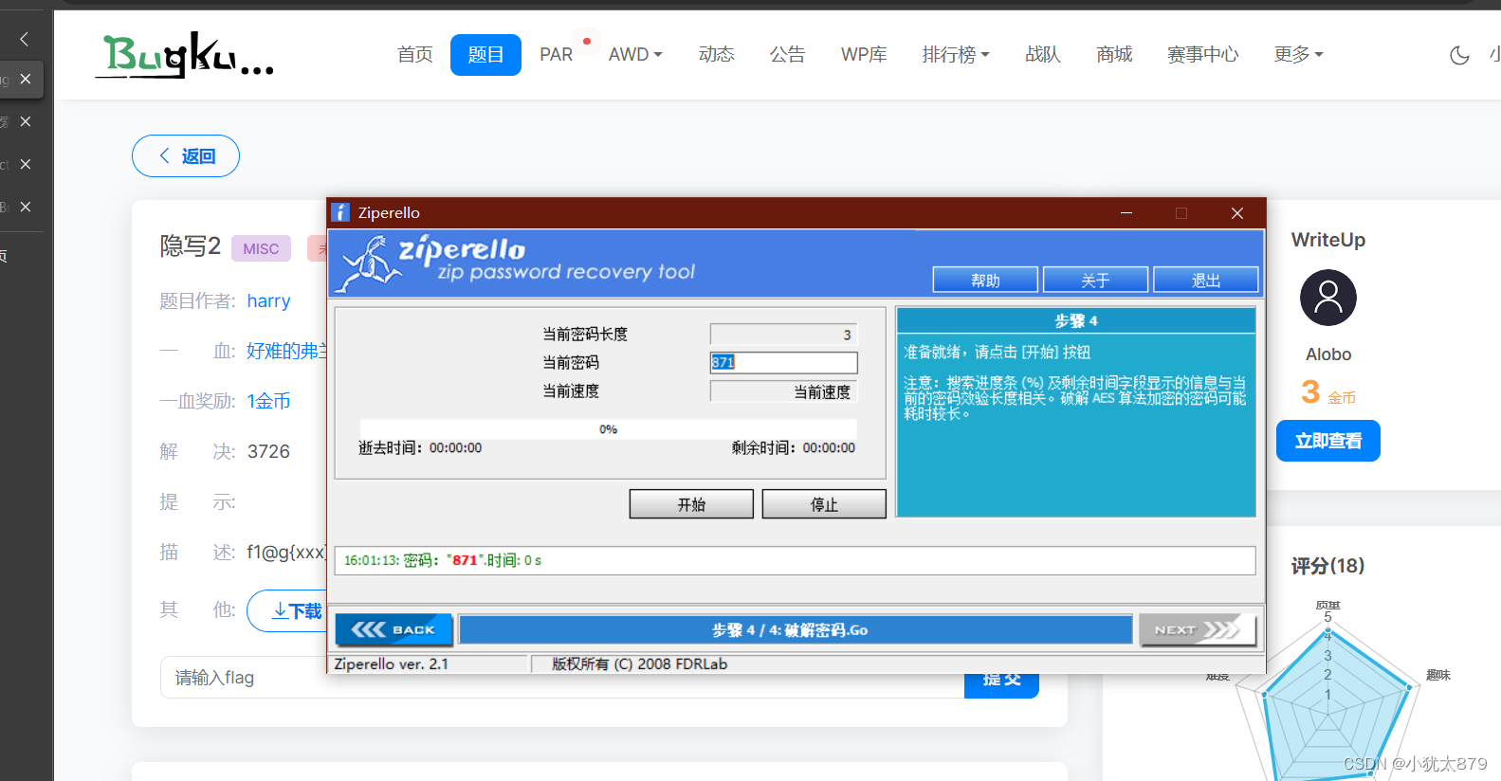Click the Alobo user avatar

click(x=1327, y=298)
